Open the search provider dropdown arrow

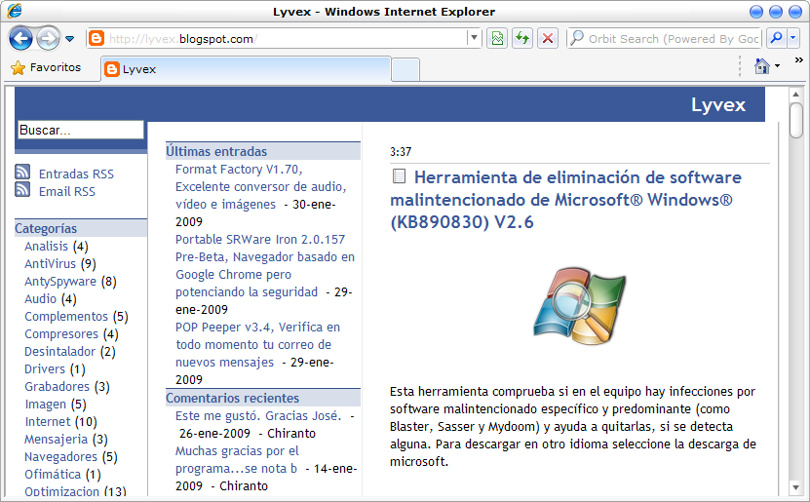pyautogui.click(x=792, y=39)
